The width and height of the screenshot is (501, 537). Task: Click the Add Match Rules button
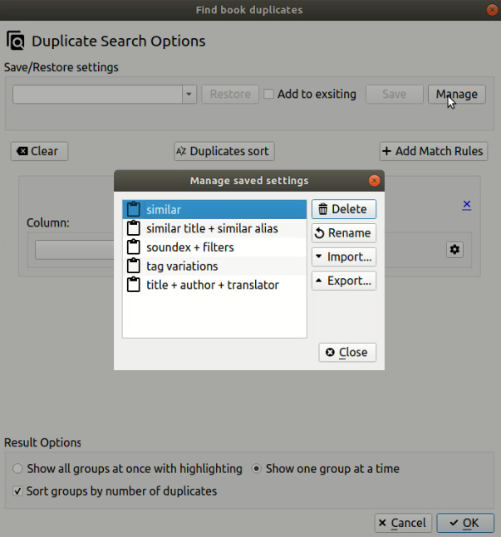(433, 151)
